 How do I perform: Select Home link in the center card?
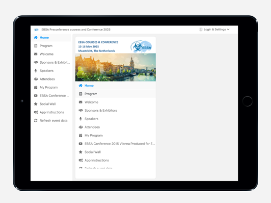(115, 85)
